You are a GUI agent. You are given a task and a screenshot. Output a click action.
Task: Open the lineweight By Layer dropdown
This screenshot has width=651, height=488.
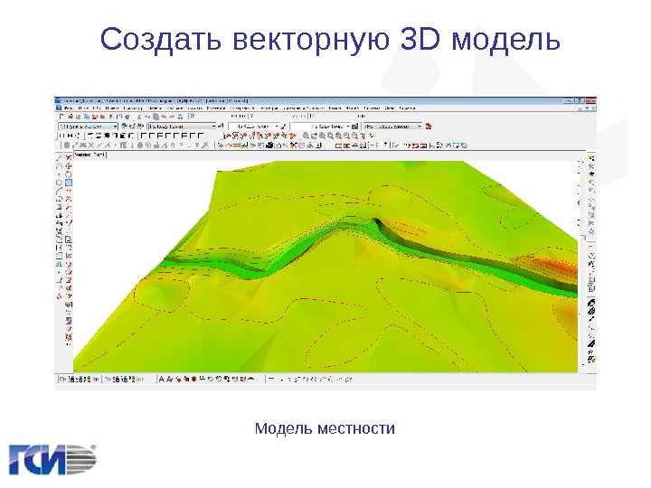click(320, 127)
